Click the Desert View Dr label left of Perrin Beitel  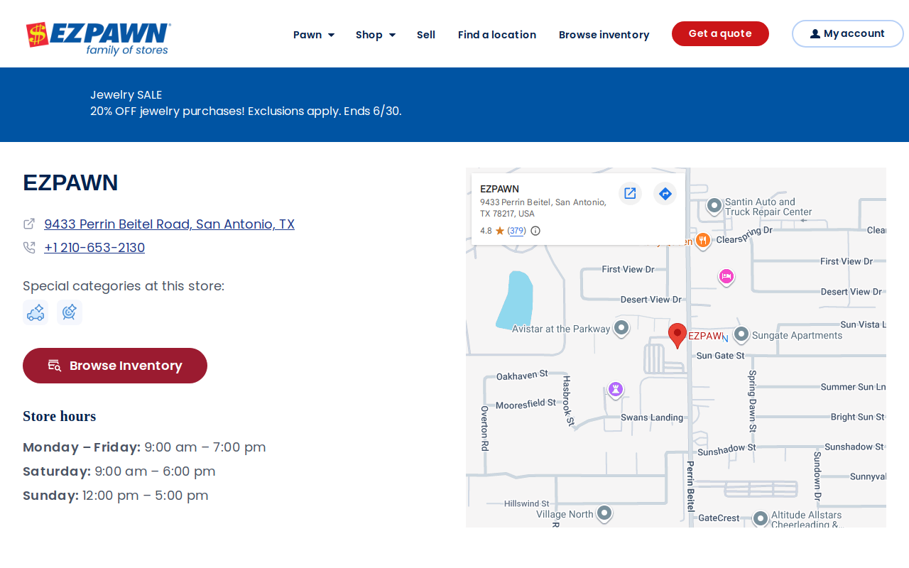coord(651,300)
